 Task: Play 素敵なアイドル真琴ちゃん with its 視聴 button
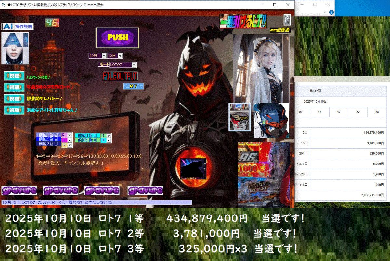(x=14, y=110)
